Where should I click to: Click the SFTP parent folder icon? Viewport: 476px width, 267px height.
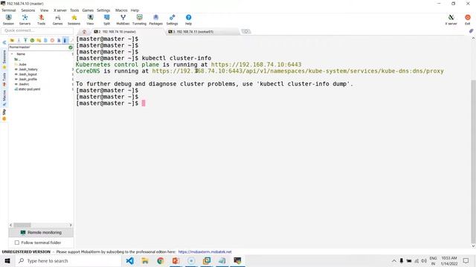[12, 40]
